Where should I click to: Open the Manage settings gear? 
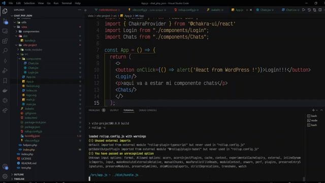(5, 176)
